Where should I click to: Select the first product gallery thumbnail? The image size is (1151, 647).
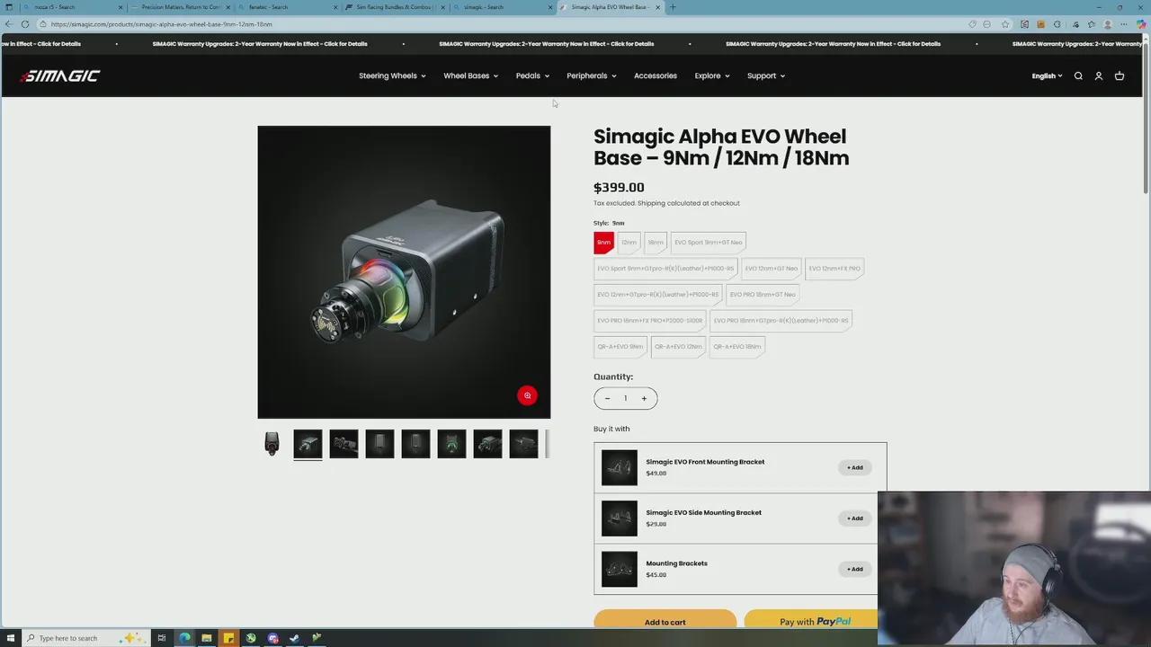coord(272,444)
